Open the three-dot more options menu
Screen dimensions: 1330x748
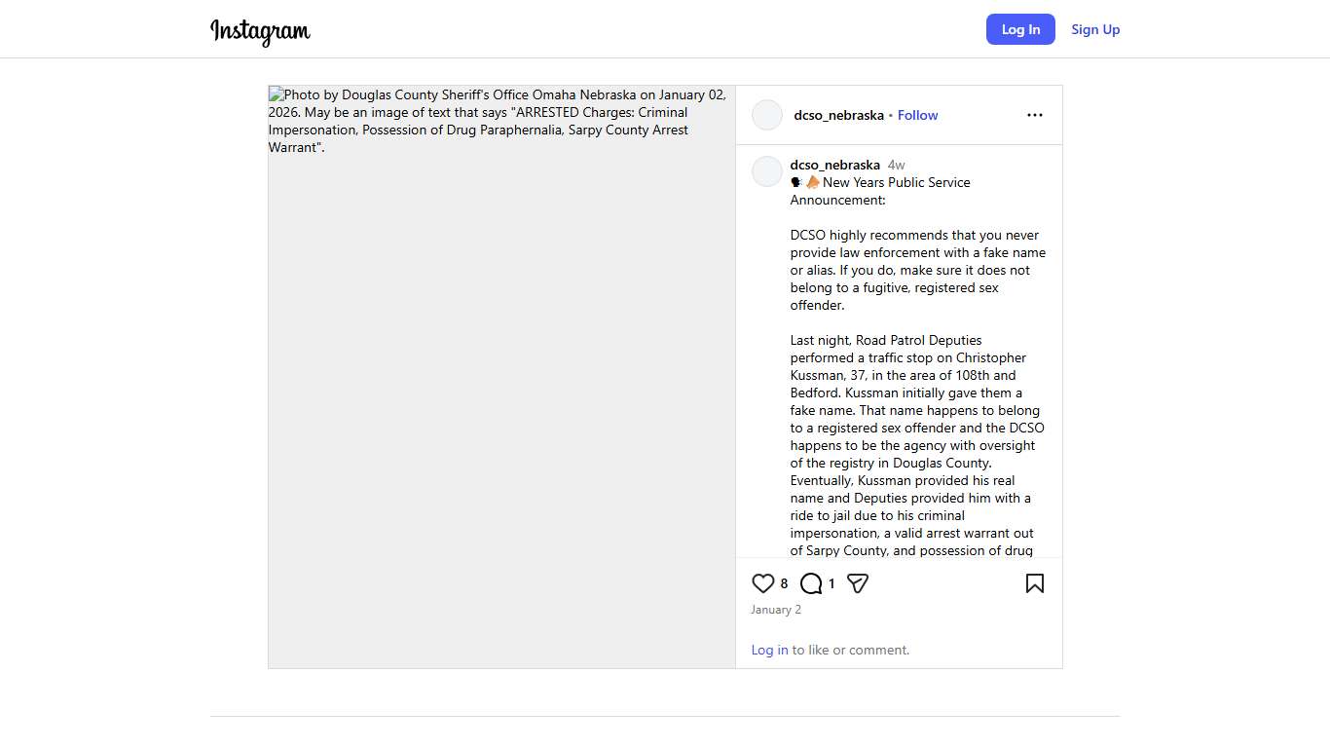(1034, 115)
